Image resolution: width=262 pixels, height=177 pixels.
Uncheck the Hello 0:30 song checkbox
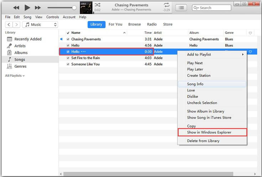click(68, 52)
